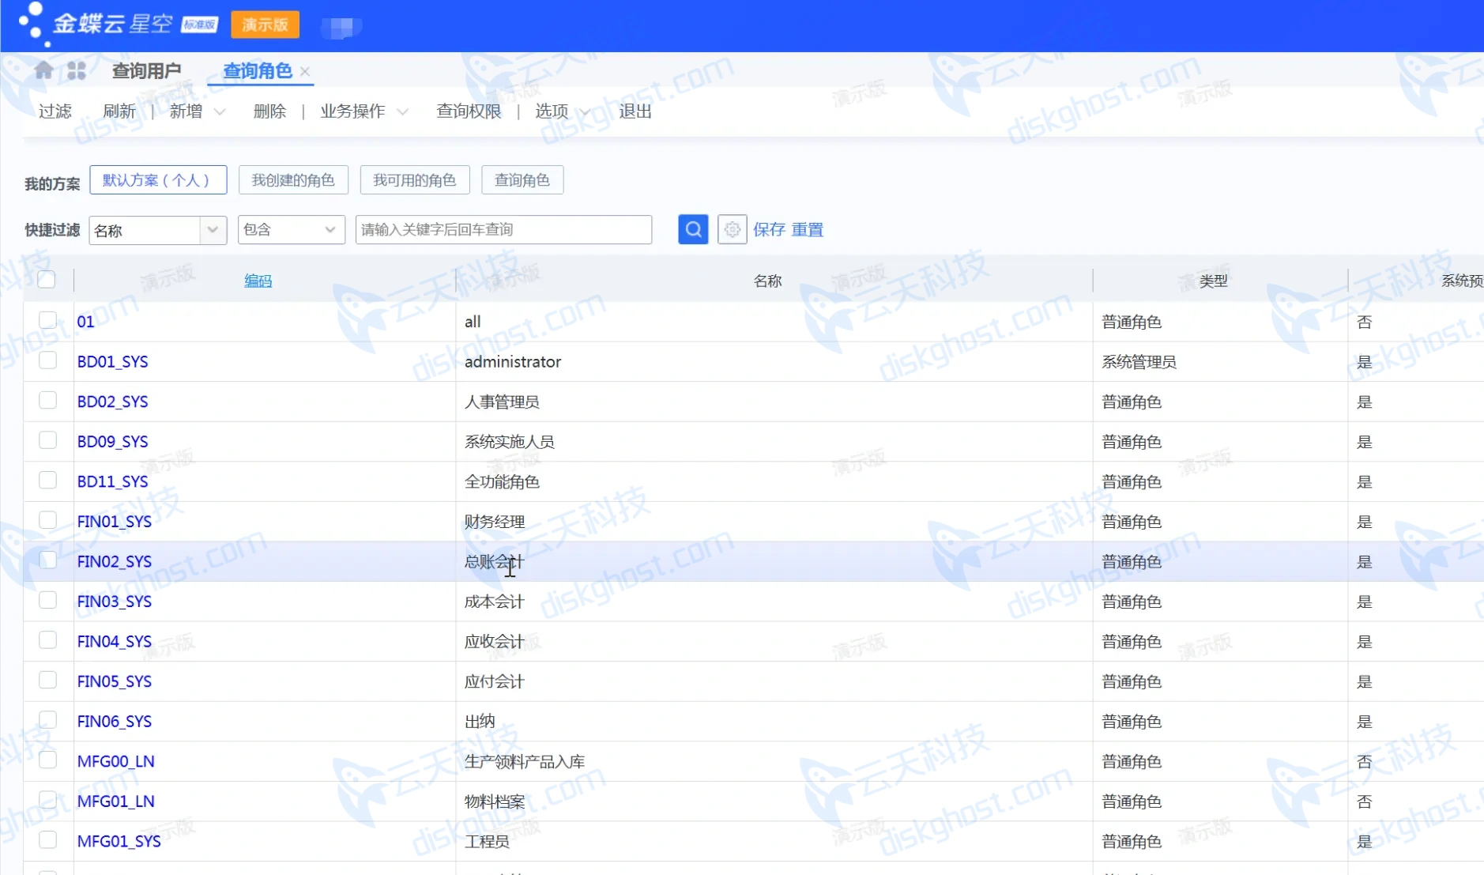Click 删除 in the toolbar
This screenshot has height=875, width=1484.
click(x=269, y=111)
